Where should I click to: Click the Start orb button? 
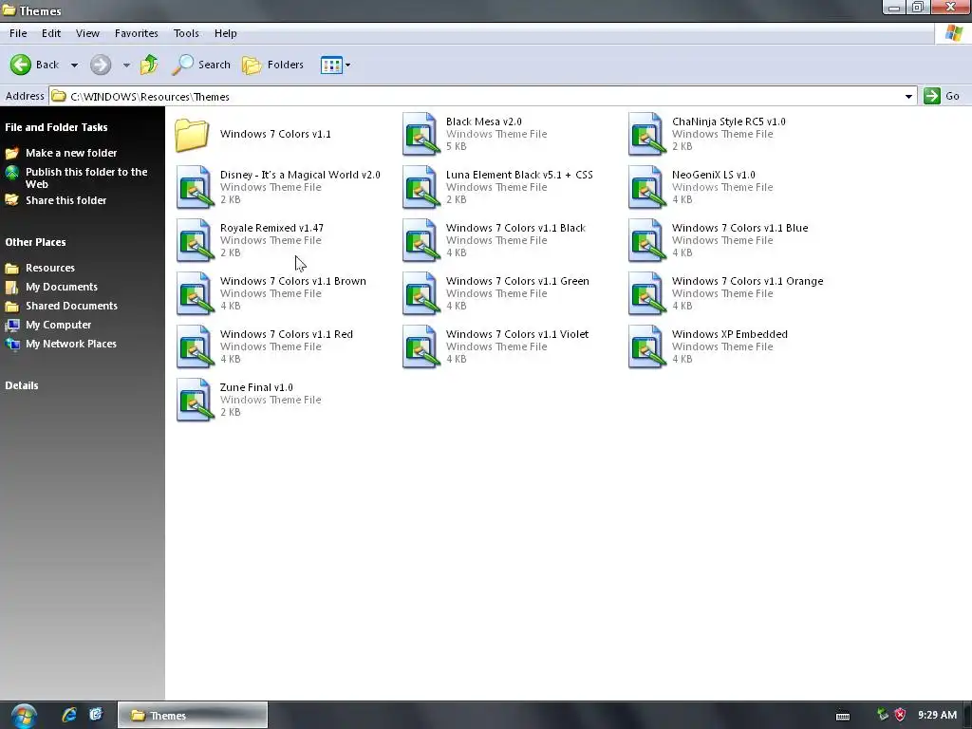[x=24, y=716]
